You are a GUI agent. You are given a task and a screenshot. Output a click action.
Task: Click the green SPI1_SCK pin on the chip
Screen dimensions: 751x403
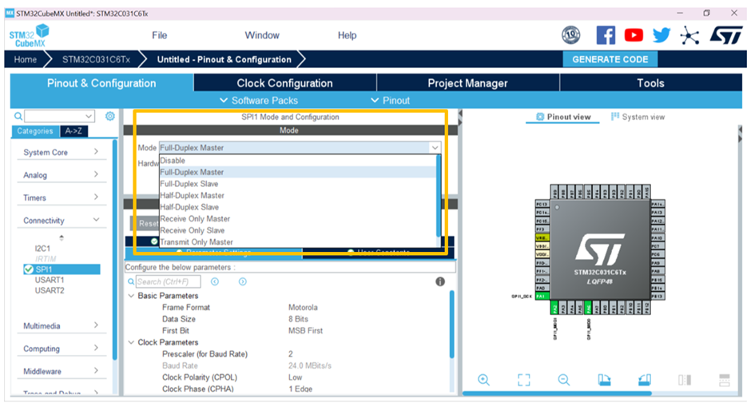point(541,296)
